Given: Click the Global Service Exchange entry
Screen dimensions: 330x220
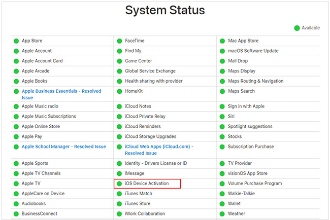Looking at the screenshot, I should [x=150, y=71].
